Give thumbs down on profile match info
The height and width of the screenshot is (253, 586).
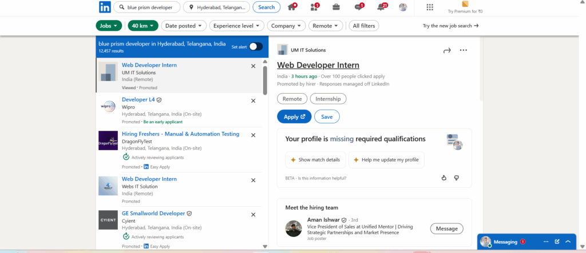pyautogui.click(x=456, y=178)
